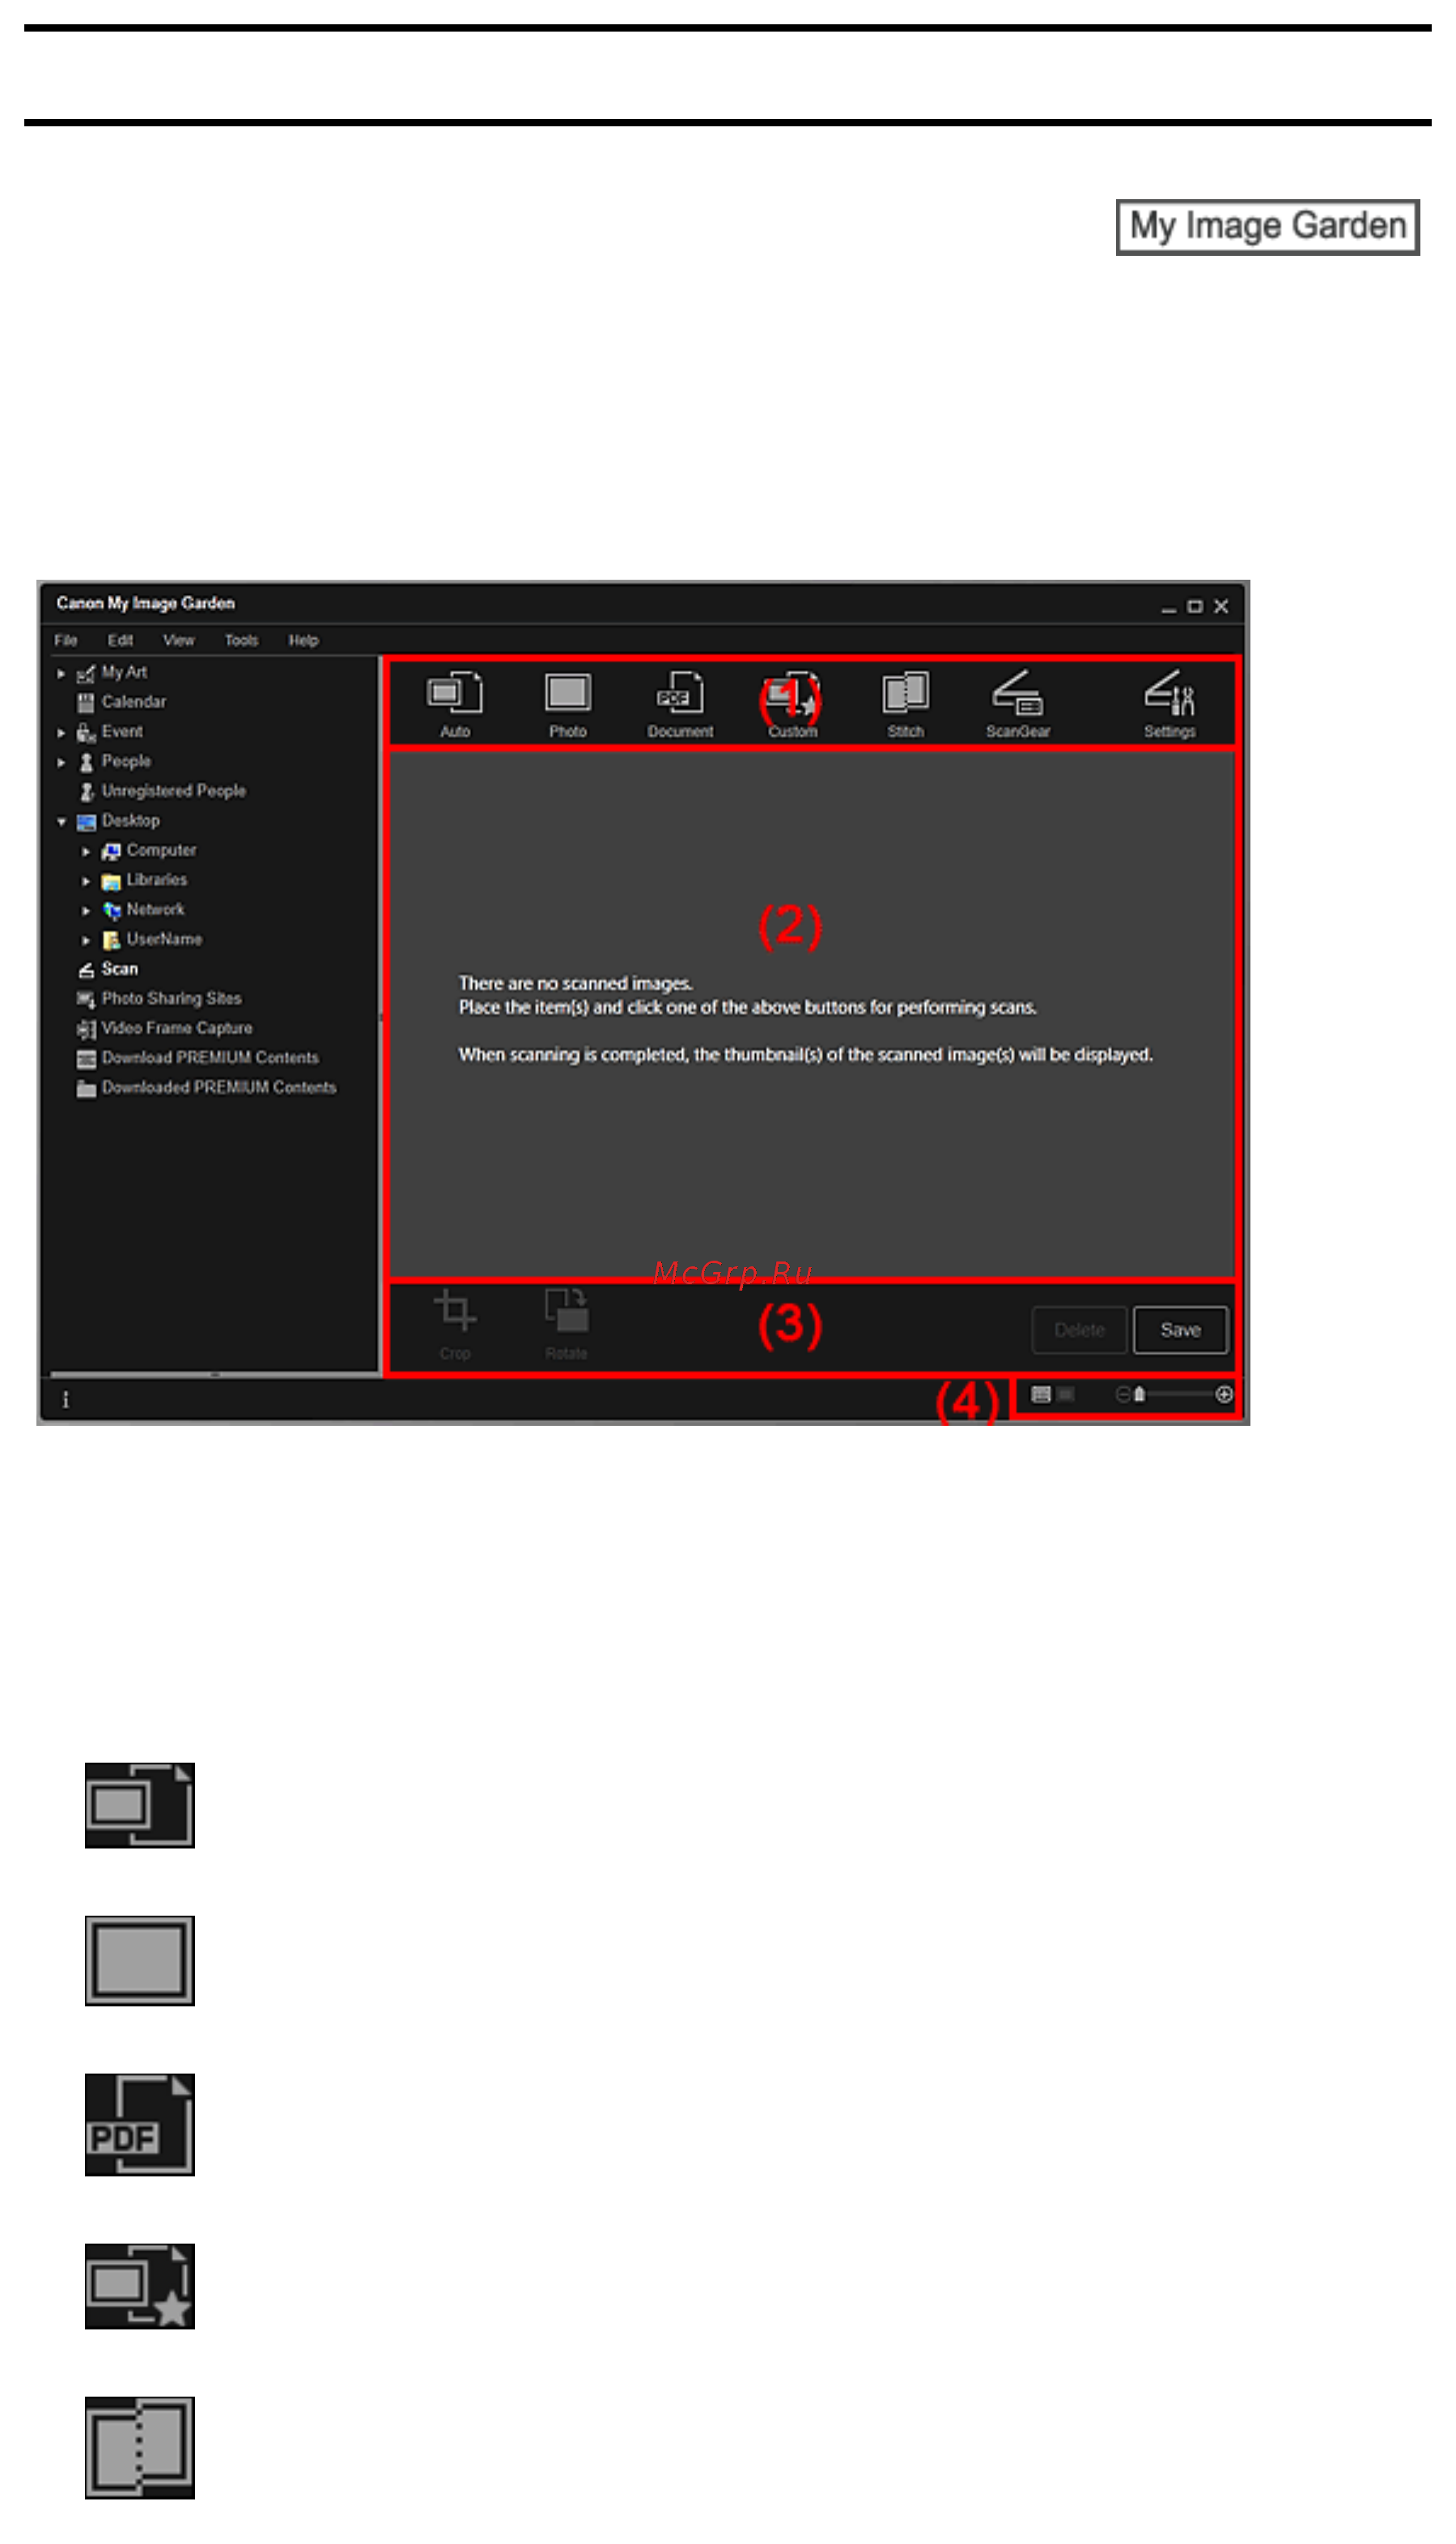Viewport: 1456px width, 2544px height.
Task: Select Event in the sidebar
Action: point(110,732)
